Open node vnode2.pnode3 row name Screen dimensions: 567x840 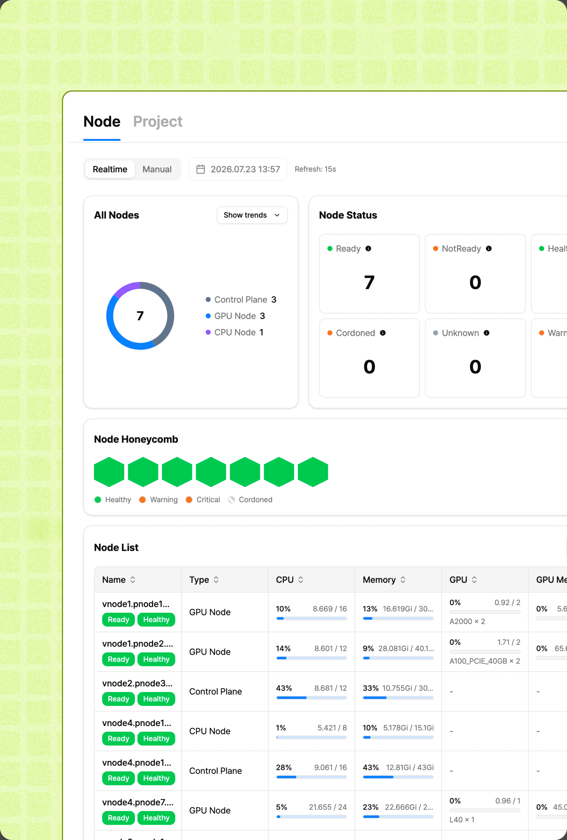[x=137, y=683]
